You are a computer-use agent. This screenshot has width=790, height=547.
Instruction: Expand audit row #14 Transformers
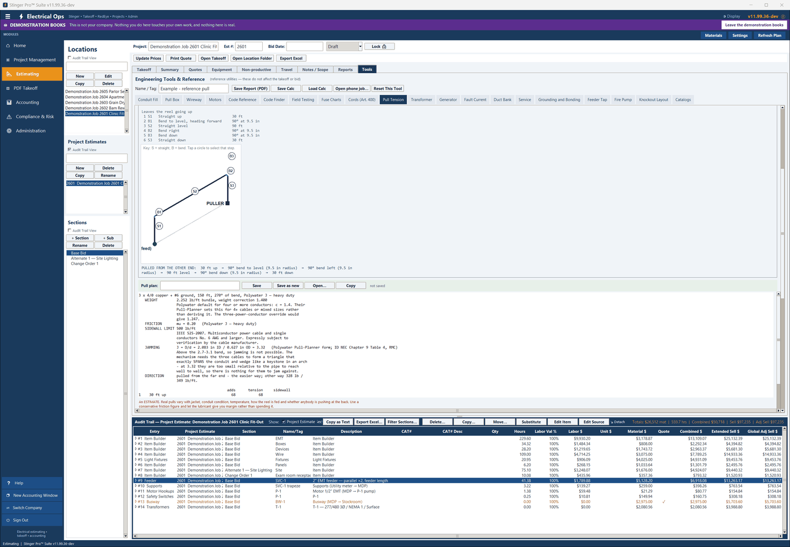point(136,507)
